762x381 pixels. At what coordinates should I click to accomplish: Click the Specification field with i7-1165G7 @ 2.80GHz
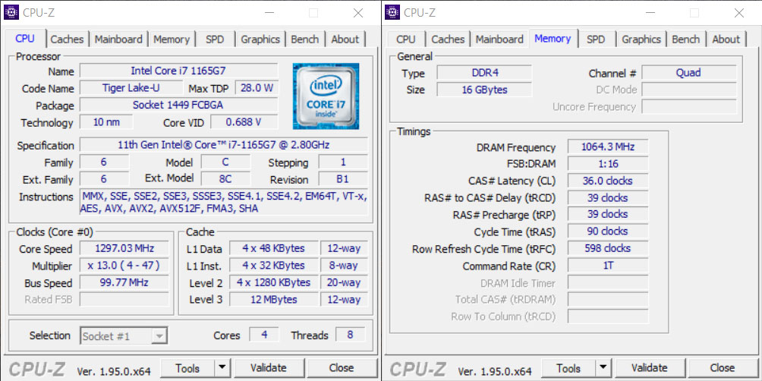tap(224, 145)
